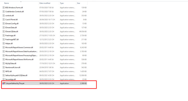
Task: Click the NPOI.dll file icon
Action: tap(4, 71)
